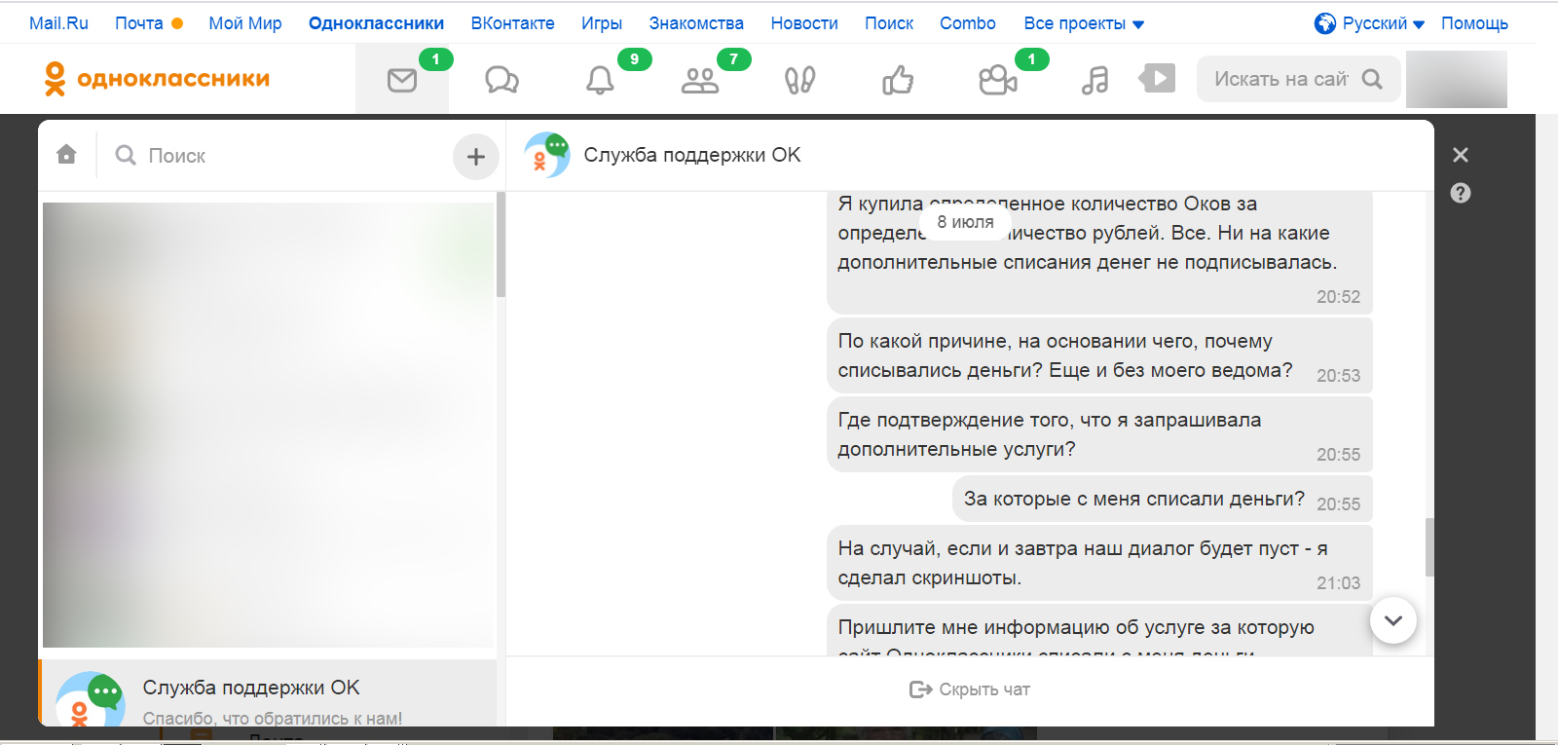Click the chat list scrollbar thumb
Screen dimensions: 1558x745
pyautogui.click(x=501, y=244)
